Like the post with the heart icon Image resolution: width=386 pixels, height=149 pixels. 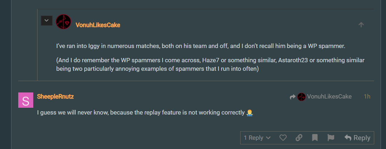click(x=283, y=138)
